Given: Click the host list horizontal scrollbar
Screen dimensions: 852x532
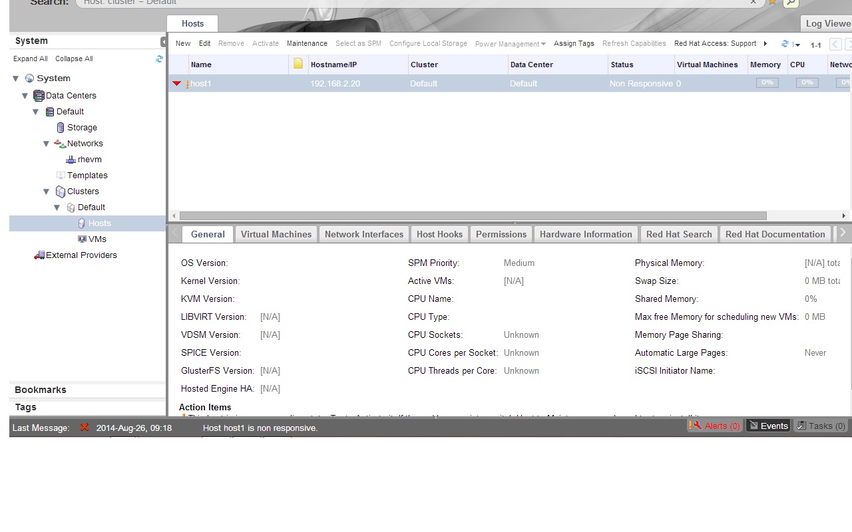Looking at the screenshot, I should [473, 216].
